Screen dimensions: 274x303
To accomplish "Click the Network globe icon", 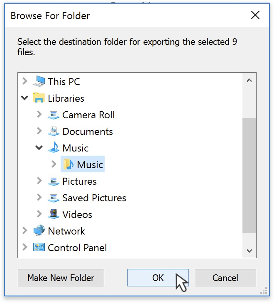I will [39, 231].
